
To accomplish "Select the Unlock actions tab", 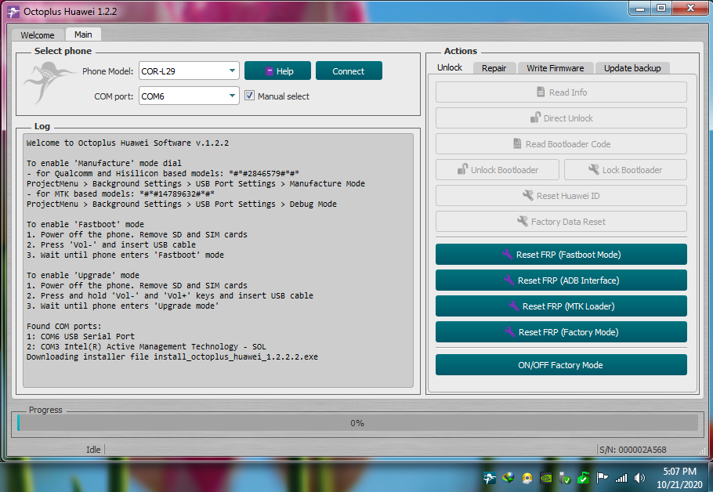I will 449,67.
